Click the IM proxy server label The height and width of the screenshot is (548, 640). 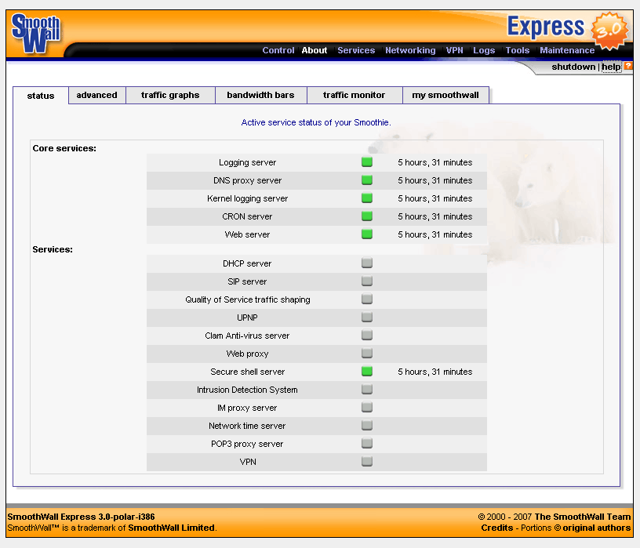click(247, 408)
